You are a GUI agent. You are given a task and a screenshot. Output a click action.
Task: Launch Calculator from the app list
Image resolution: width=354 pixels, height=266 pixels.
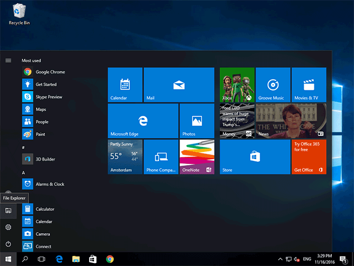[x=38, y=209]
